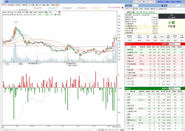Screen dimensions: 185x131
Task: Select the 凱基 row in 賣方15 list
Action: click(x=154, y=94)
